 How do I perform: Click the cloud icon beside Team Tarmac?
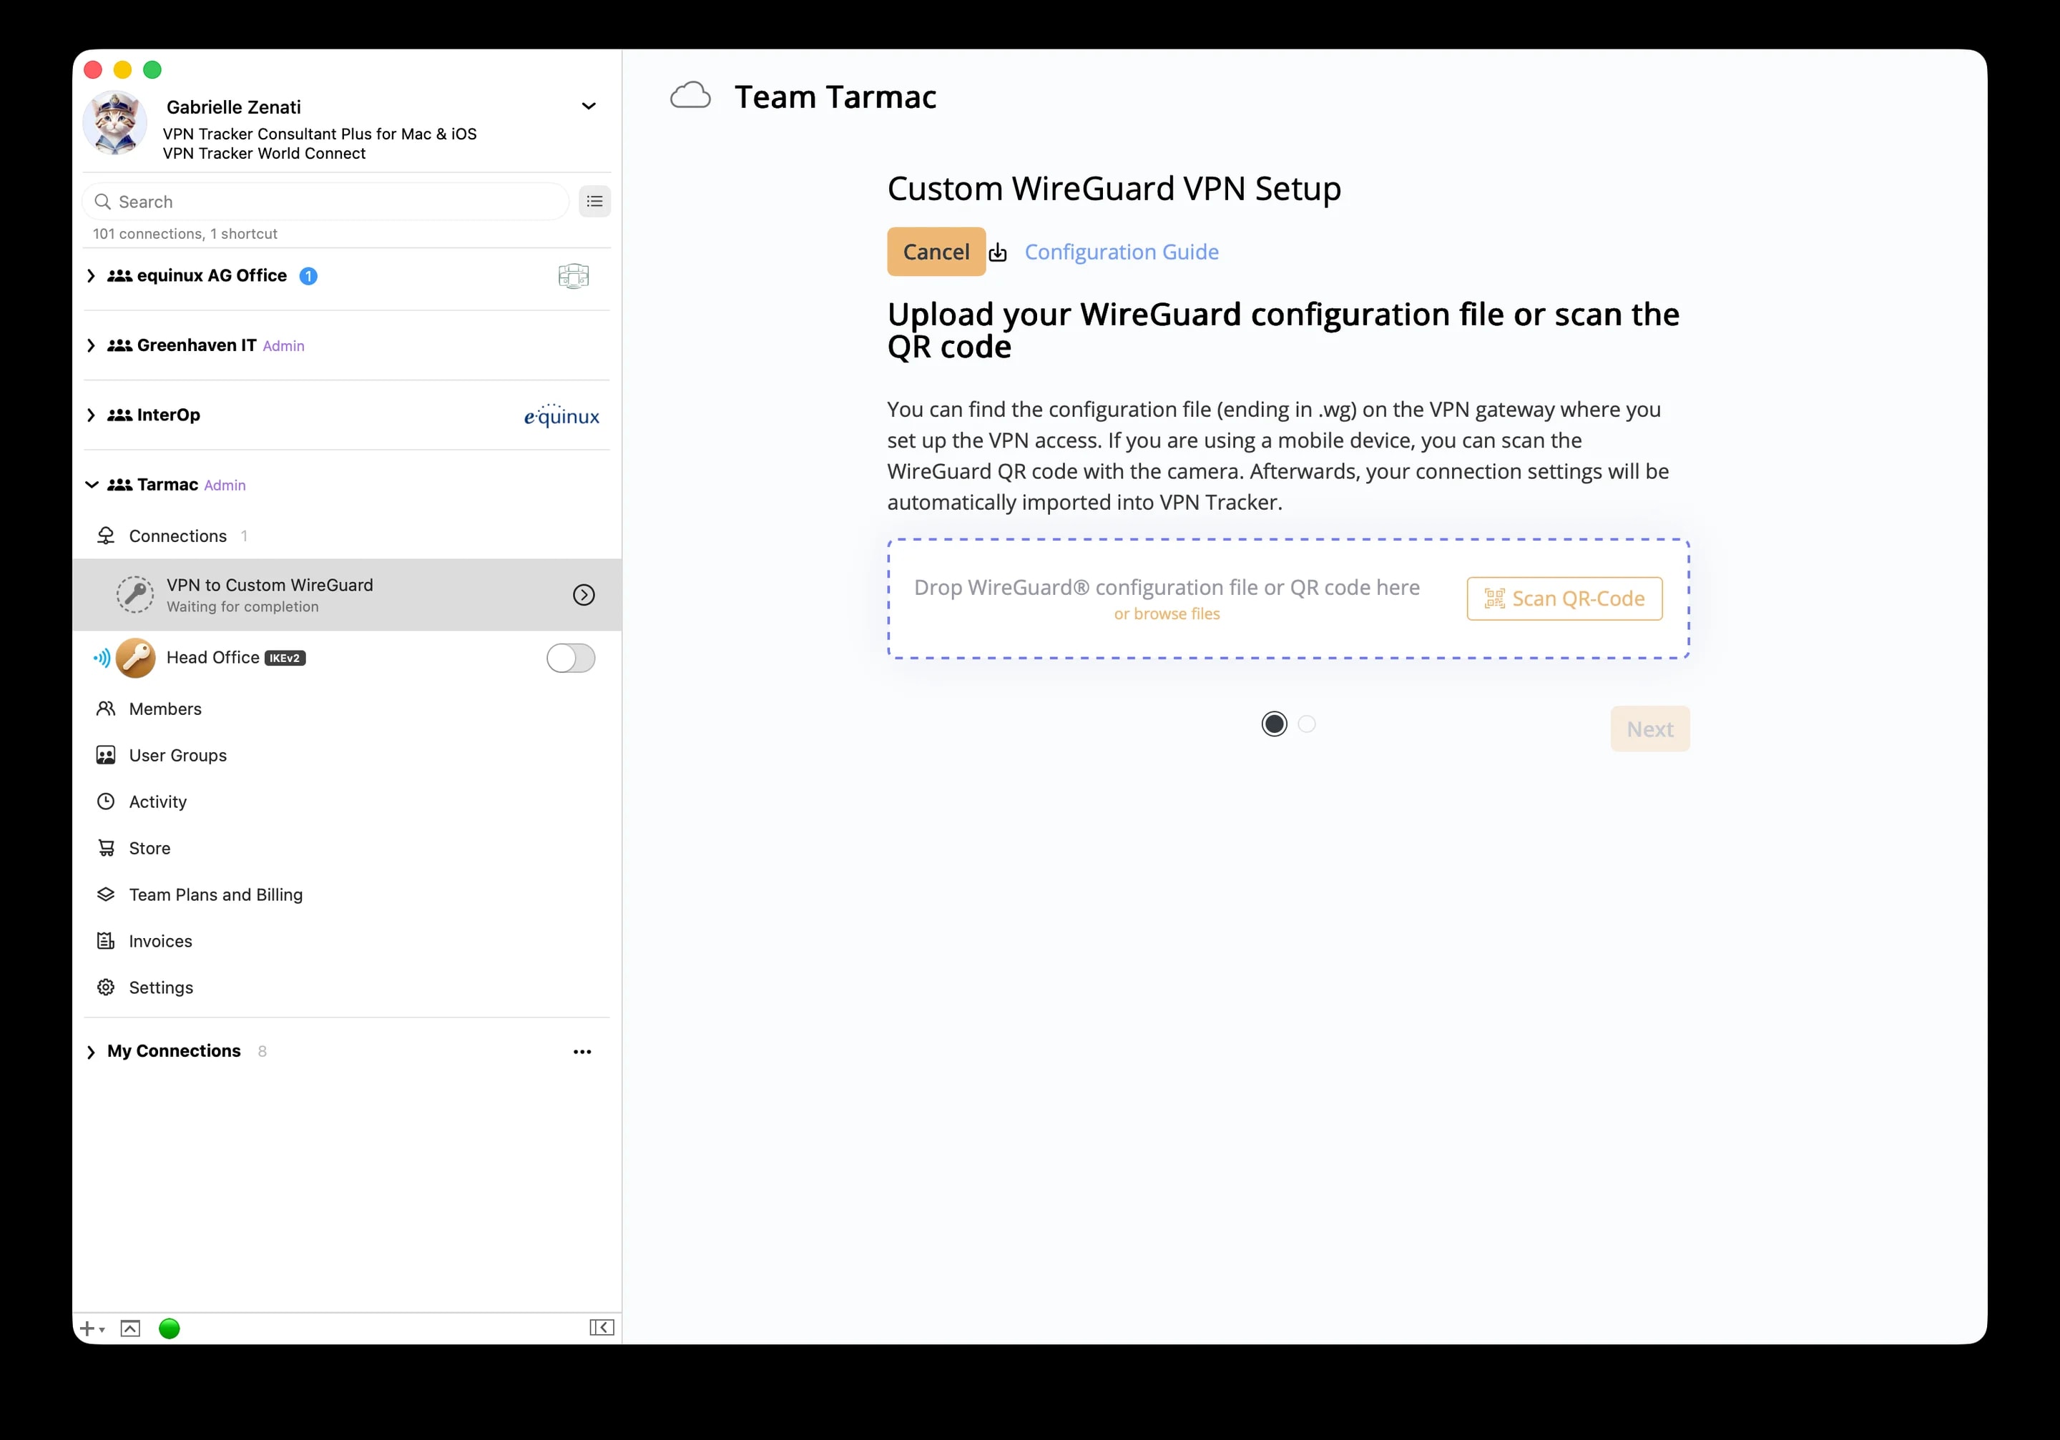(x=690, y=96)
